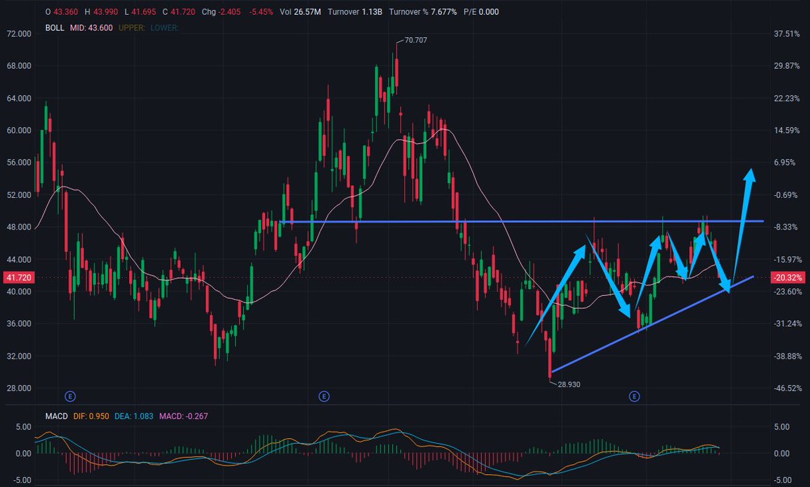Click the 37.51% percent axis label
Image resolution: width=810 pixels, height=487 pixels.
[x=787, y=34]
